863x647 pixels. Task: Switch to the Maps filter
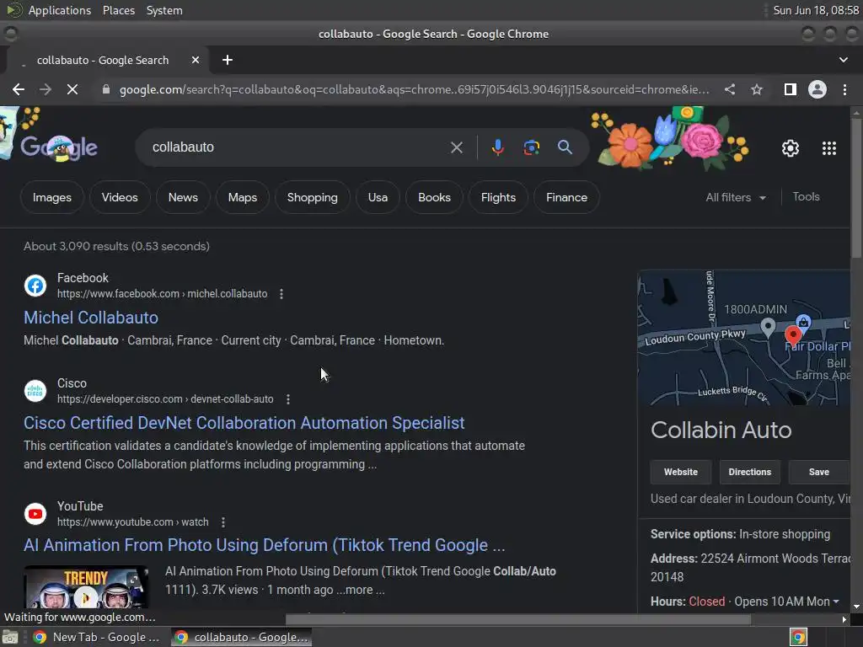242,197
